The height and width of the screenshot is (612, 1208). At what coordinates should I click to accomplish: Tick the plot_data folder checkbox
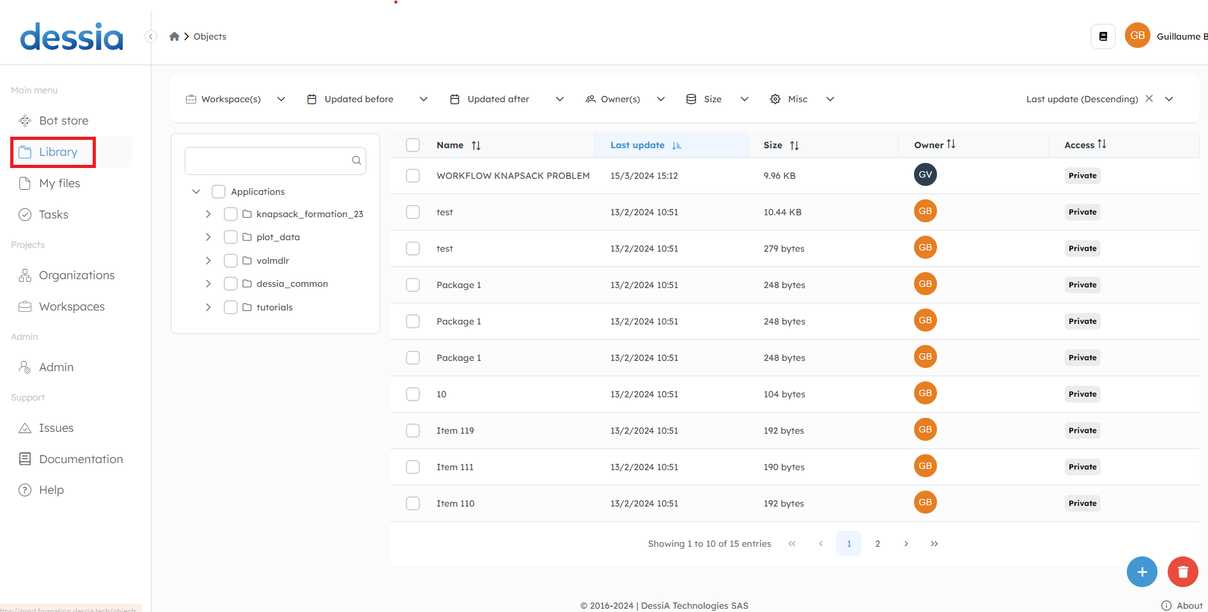click(231, 237)
